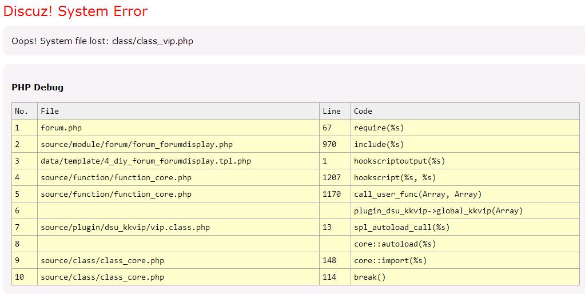Select line number 148 cell

pos(335,260)
